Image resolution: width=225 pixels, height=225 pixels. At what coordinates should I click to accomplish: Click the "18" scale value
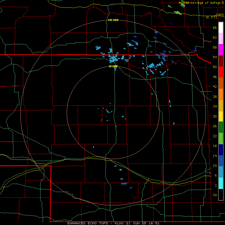pos(215,146)
